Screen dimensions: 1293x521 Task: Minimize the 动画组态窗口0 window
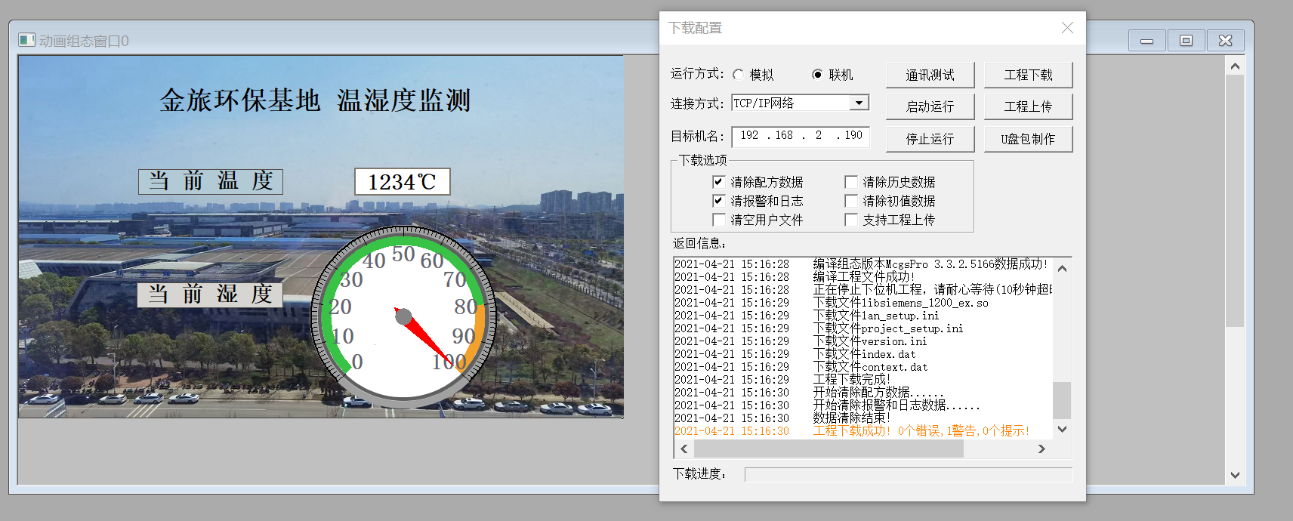(x=1146, y=41)
